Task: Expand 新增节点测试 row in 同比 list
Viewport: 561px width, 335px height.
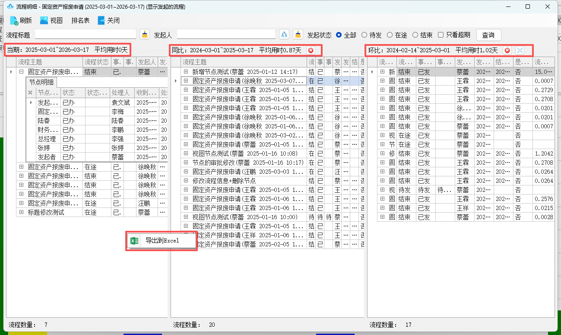Action: click(x=186, y=72)
